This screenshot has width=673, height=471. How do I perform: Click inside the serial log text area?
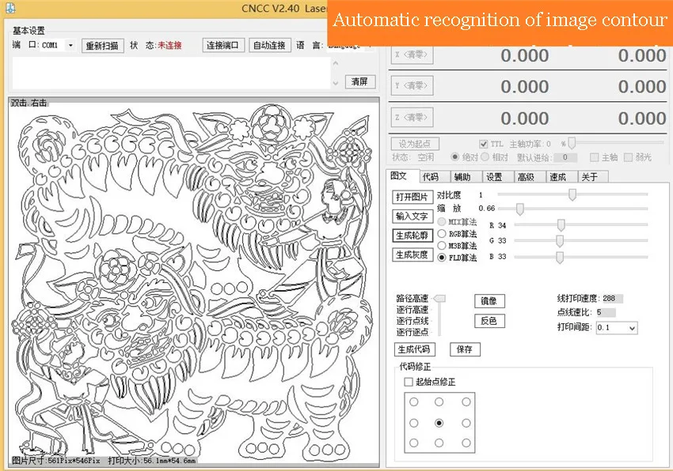[x=172, y=73]
